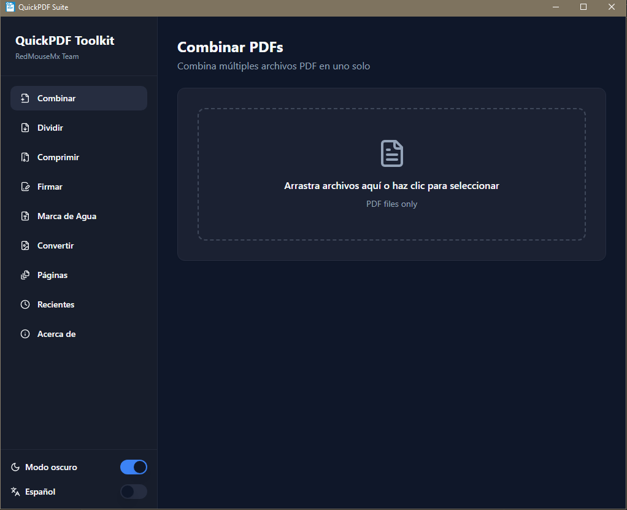Close the QuickPDF Suite window
The width and height of the screenshot is (627, 510).
pos(612,7)
